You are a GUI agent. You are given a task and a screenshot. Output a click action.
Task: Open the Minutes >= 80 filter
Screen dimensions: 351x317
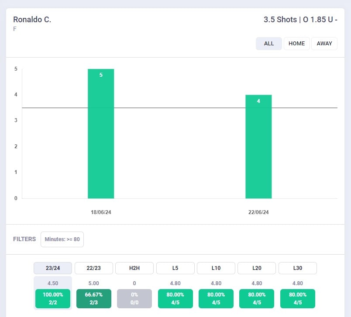(x=62, y=239)
